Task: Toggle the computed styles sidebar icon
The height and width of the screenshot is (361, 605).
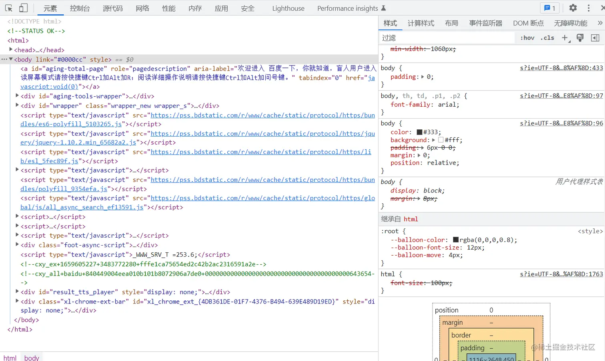Action: tap(595, 38)
